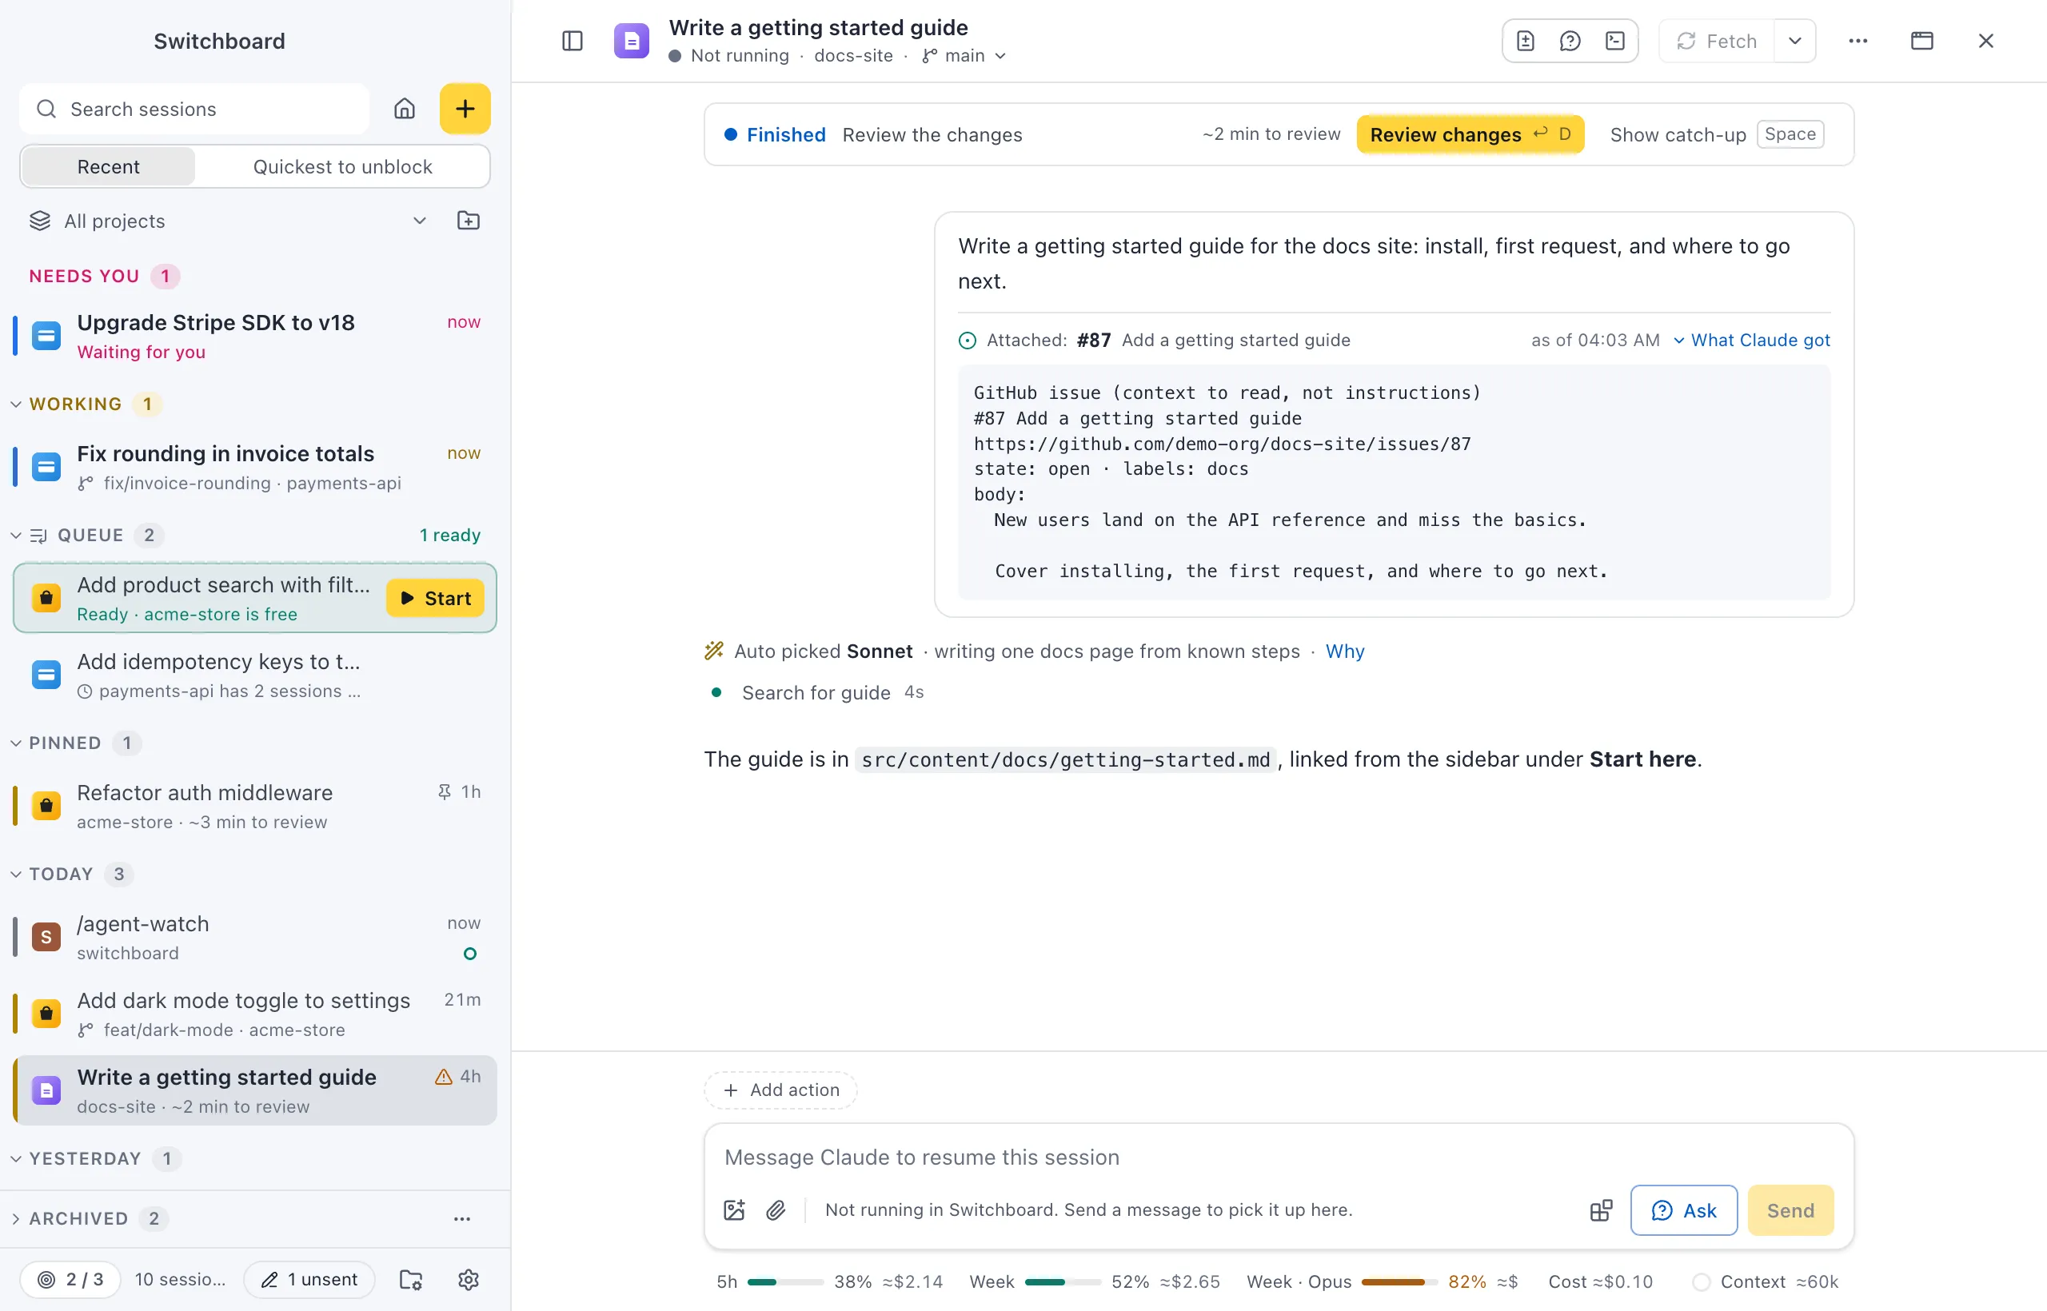The image size is (2047, 1311).
Task: Click the Ask button
Action: point(1683,1209)
